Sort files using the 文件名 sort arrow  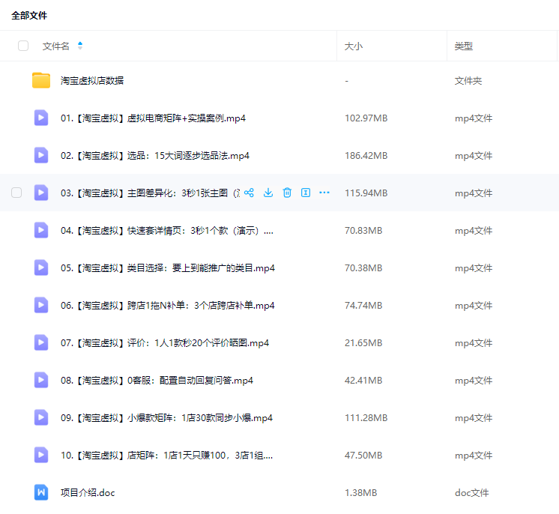pos(80,46)
